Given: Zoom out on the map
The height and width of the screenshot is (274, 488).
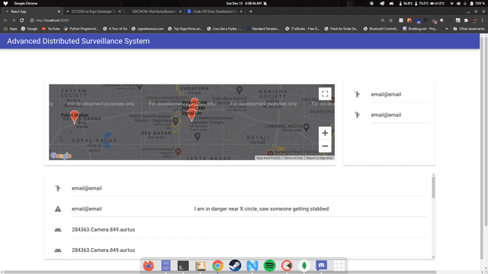Looking at the screenshot, I should (x=325, y=146).
